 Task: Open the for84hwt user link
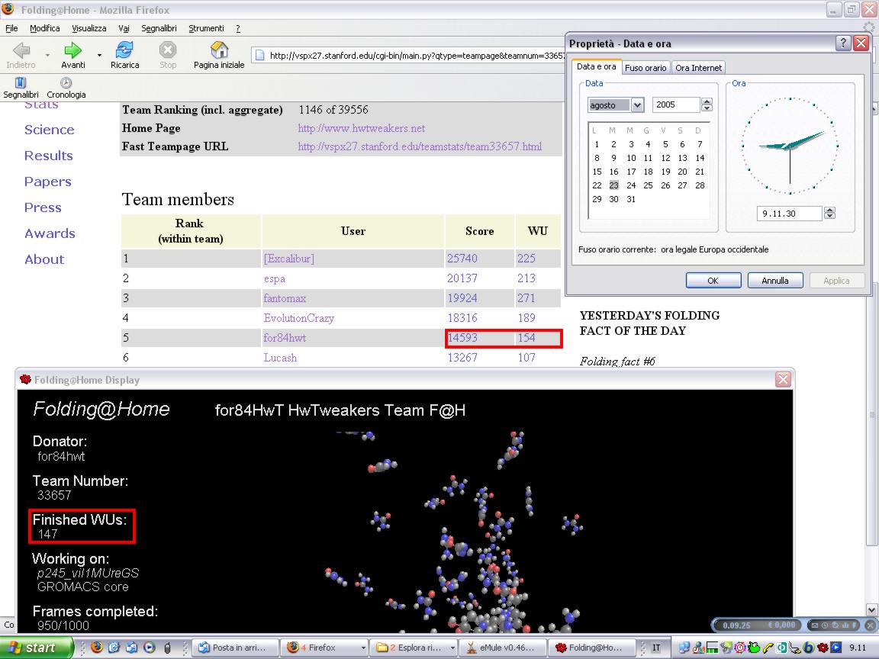click(x=285, y=338)
